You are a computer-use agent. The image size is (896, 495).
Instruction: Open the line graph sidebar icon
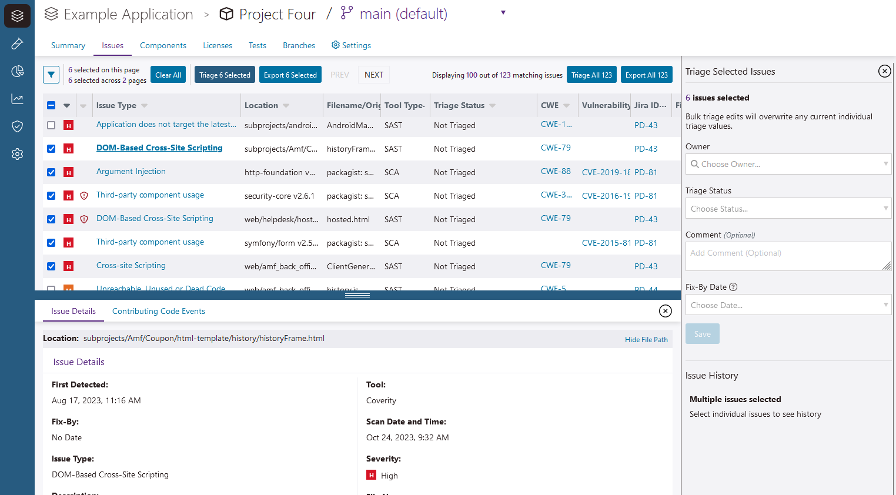(17, 99)
